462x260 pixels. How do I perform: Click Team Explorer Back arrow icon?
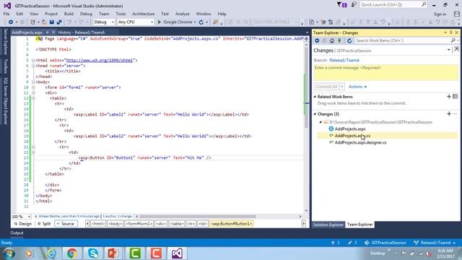pos(317,40)
